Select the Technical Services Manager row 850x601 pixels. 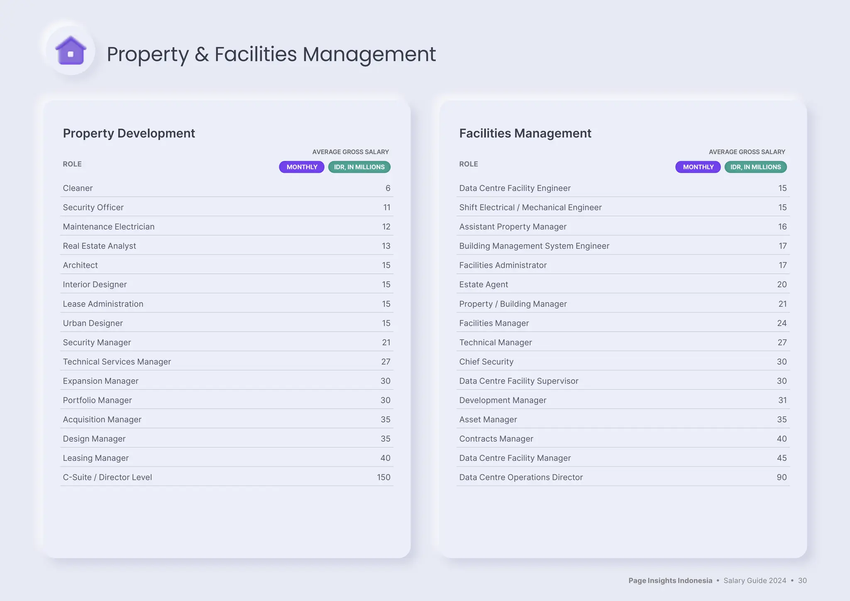117,362
